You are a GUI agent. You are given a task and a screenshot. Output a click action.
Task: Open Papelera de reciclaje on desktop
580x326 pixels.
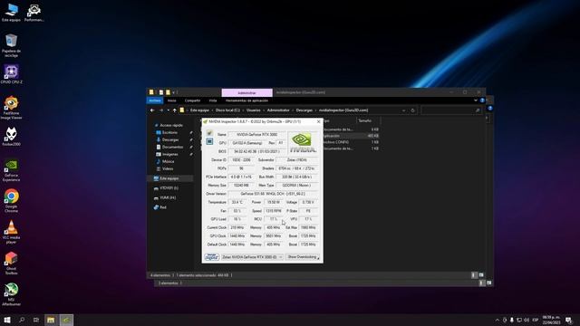[x=12, y=45]
